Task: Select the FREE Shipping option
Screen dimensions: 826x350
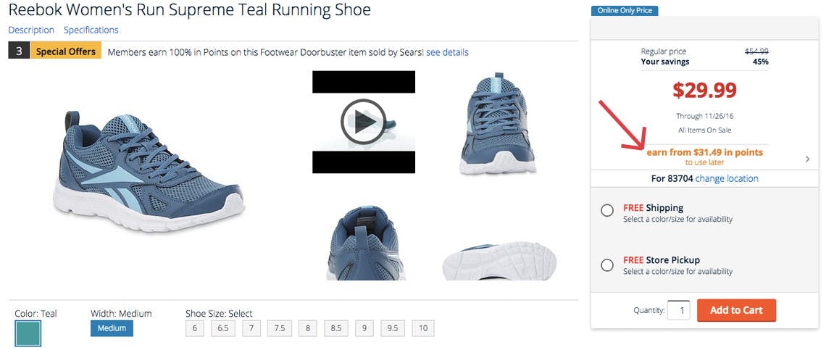Action: point(607,211)
